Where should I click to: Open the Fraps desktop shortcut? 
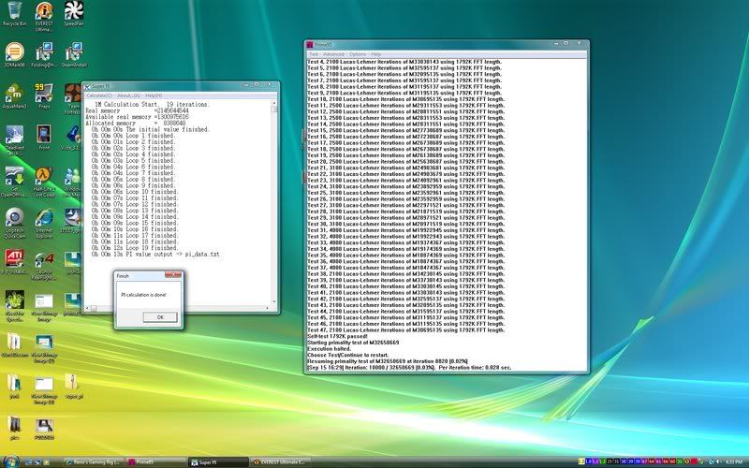pyautogui.click(x=44, y=96)
